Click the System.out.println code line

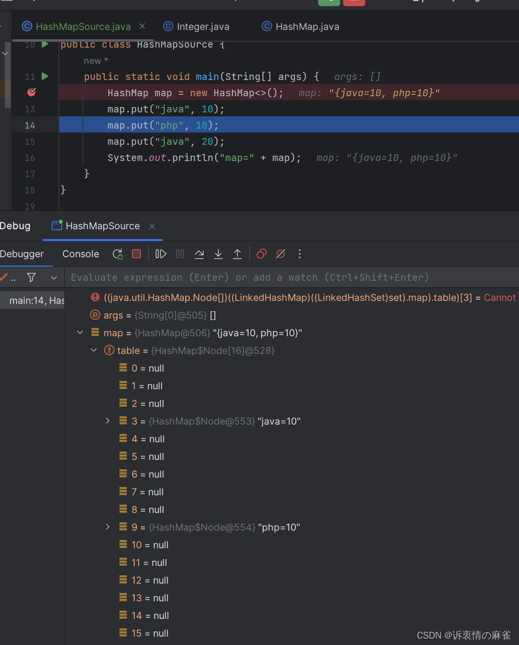204,158
